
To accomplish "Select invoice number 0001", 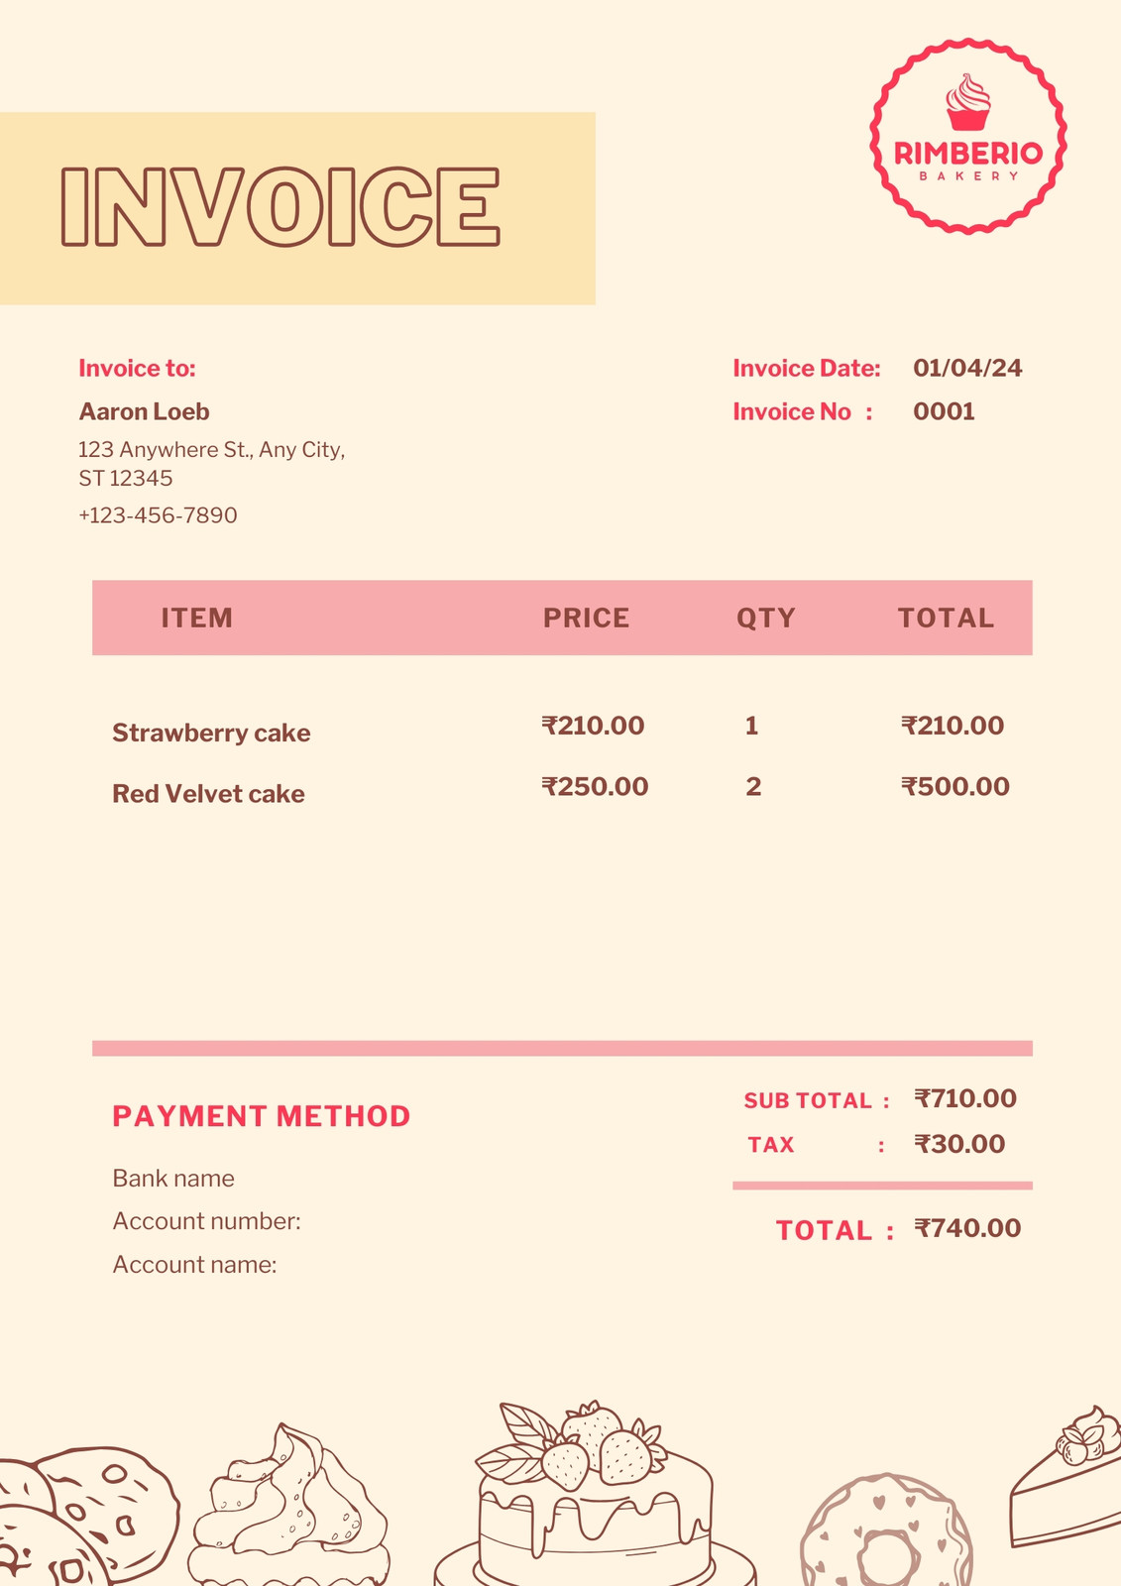I will (x=944, y=411).
